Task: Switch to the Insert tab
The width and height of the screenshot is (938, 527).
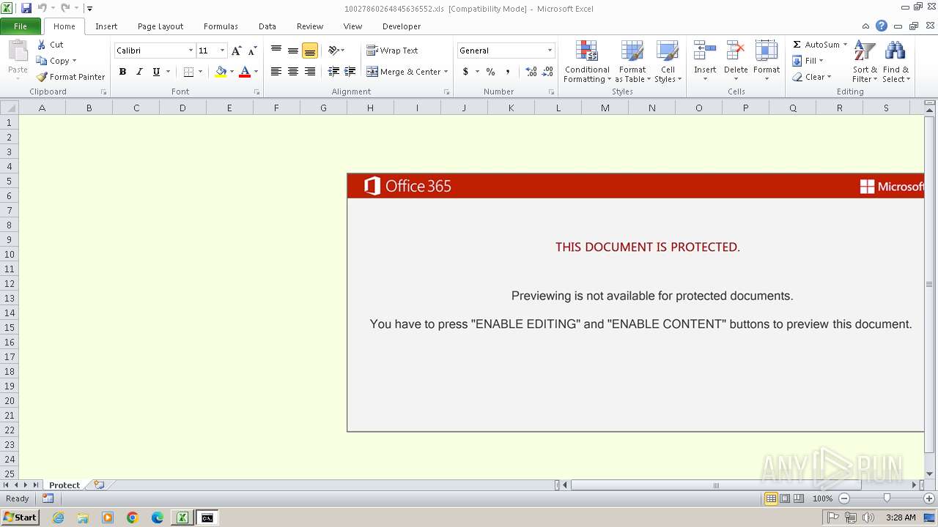Action: [106, 26]
